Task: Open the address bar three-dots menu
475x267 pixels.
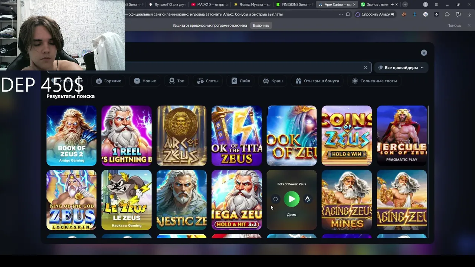Action: tap(341, 14)
